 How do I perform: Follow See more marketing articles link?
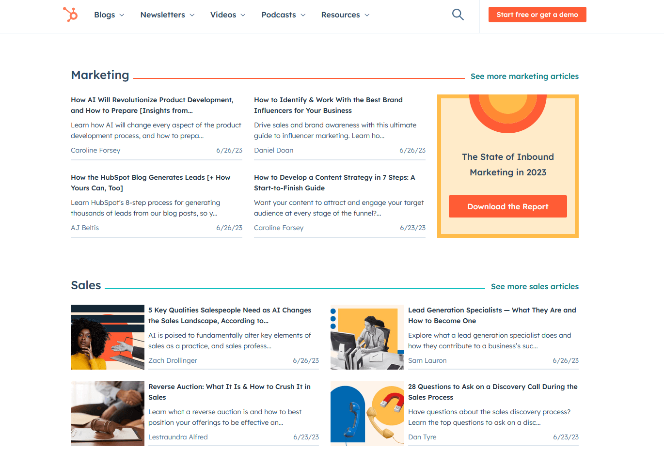[x=524, y=76]
